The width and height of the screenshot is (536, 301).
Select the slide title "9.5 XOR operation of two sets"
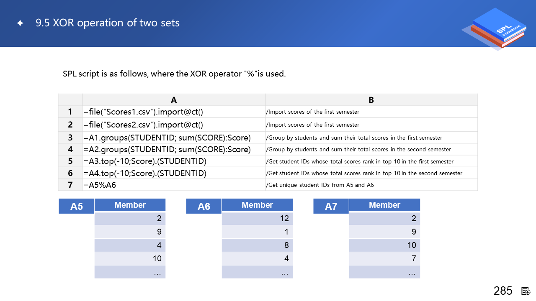click(x=108, y=23)
